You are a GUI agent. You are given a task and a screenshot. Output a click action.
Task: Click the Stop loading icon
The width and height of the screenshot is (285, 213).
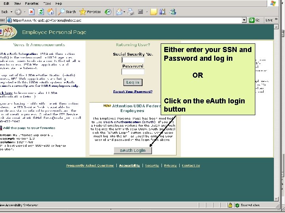[31, 12]
